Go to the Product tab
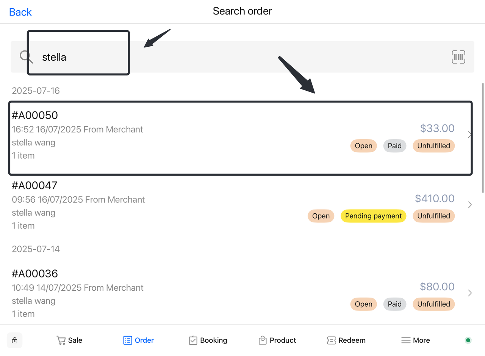485x356 pixels. point(277,340)
